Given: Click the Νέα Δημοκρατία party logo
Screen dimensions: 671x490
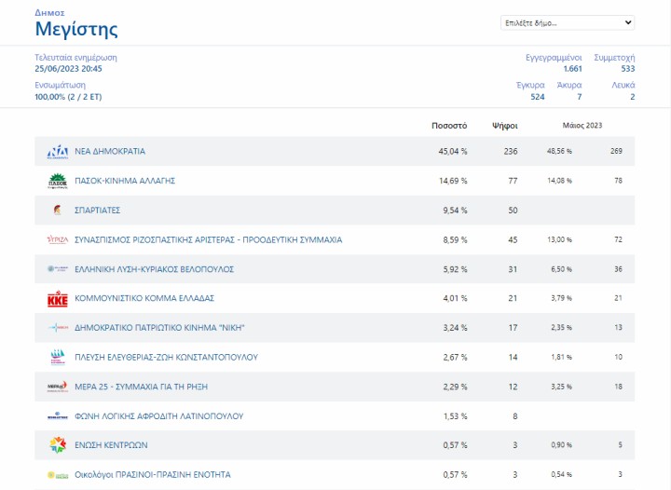Looking at the screenshot, I should coord(58,151).
